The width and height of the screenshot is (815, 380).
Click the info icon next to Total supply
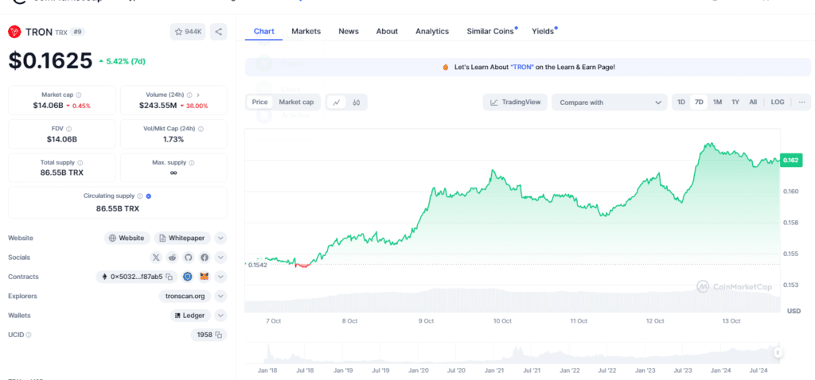click(x=80, y=162)
